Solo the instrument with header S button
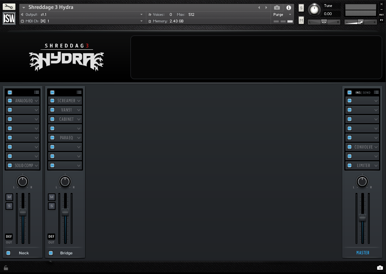Viewport: 386px width, 274px height. pos(301,8)
